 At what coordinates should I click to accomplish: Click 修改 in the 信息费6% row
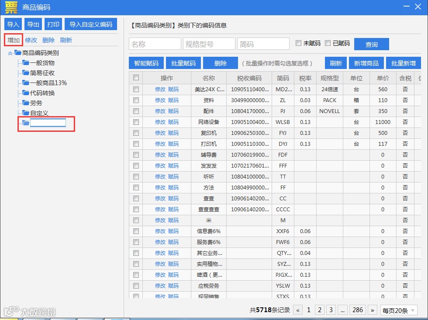click(x=160, y=231)
